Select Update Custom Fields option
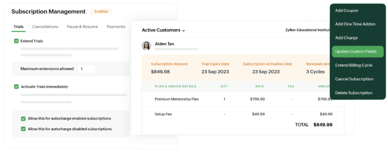 tap(358, 51)
